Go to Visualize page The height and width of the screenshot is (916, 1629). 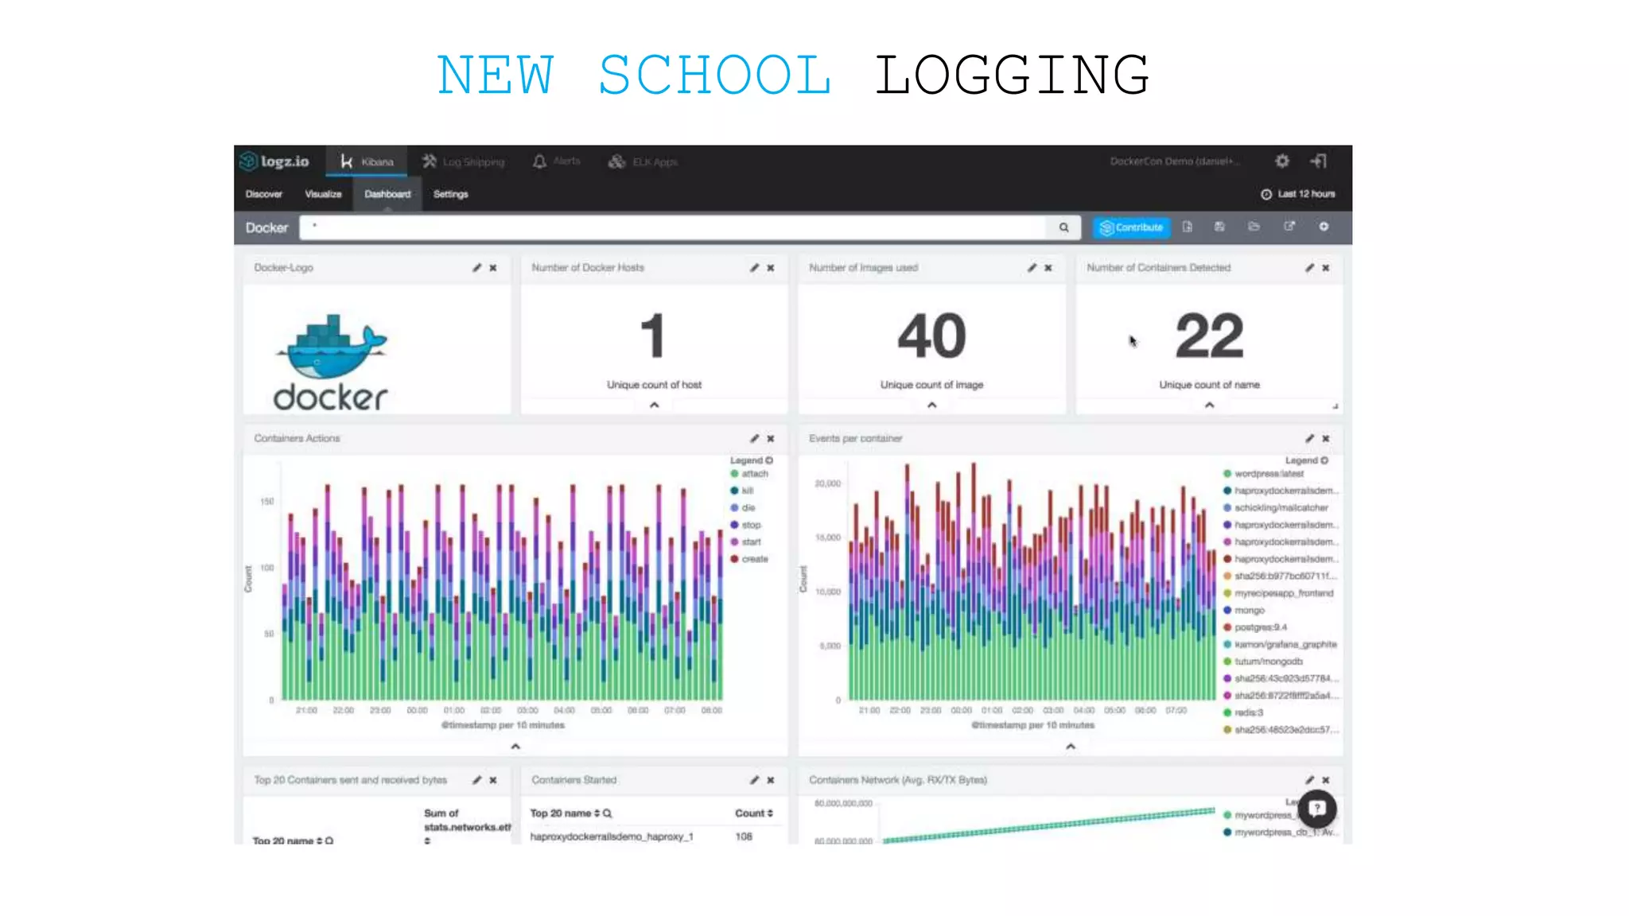point(323,194)
